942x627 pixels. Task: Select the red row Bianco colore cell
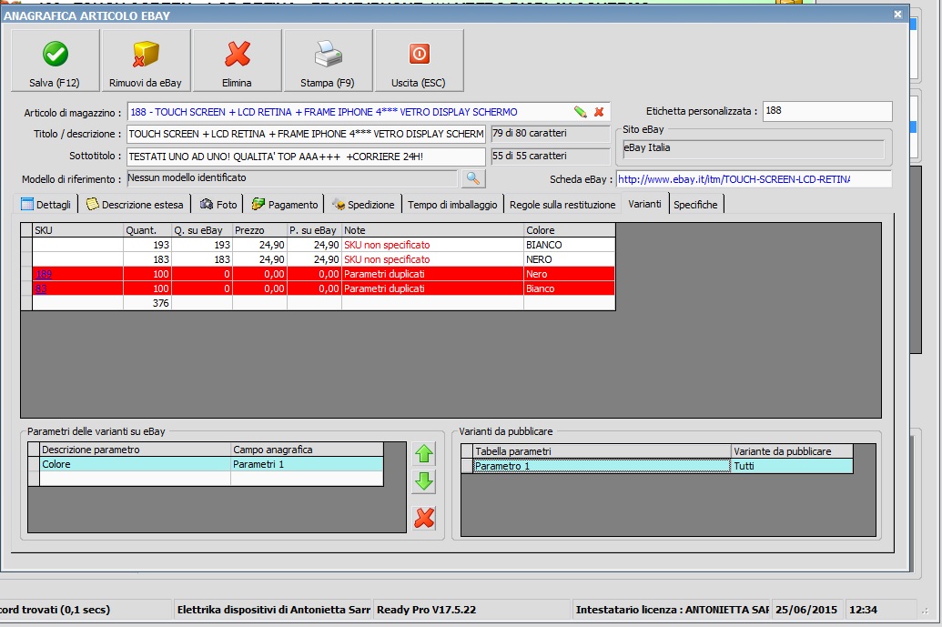click(x=570, y=288)
